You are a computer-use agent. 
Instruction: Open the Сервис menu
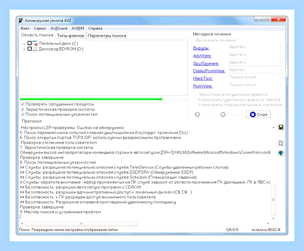click(x=40, y=28)
